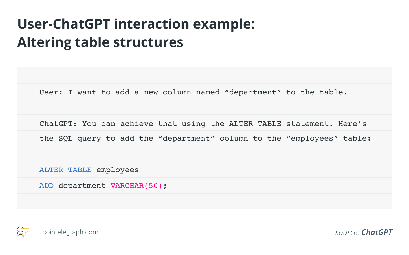Click the "Altering table structures" heading line
Screen dimensions: 409x255
click(100, 42)
